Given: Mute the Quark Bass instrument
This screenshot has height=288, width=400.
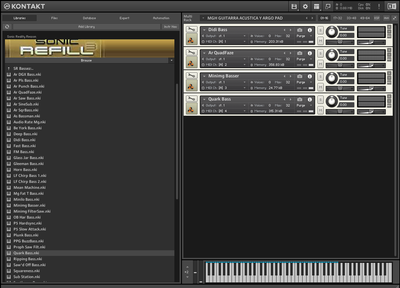Looking at the screenshot, I should pyautogui.click(x=320, y=110).
